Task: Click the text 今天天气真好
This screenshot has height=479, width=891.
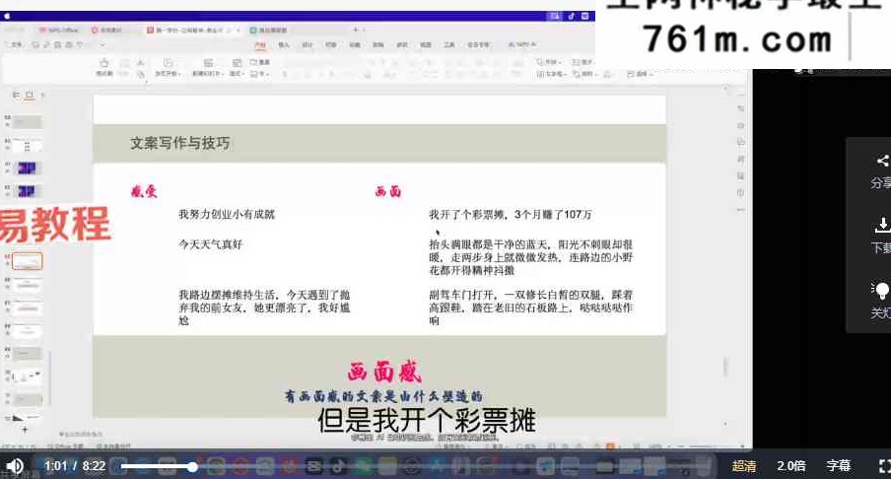Action: 210,244
